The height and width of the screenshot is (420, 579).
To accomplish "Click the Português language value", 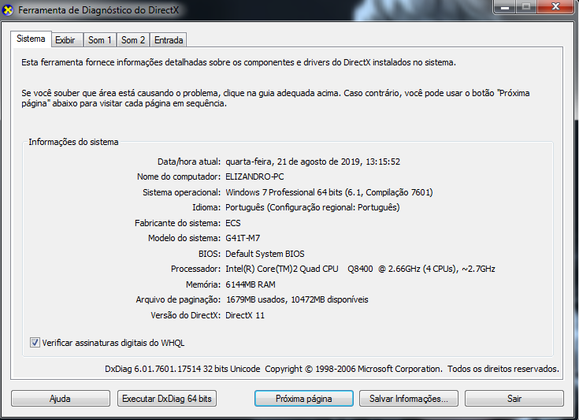I will [313, 207].
